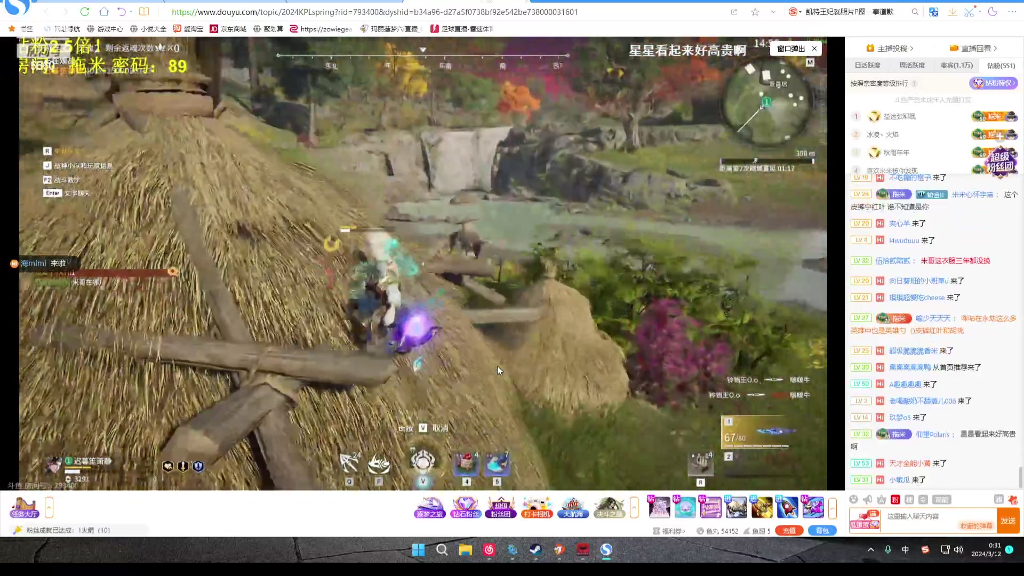Screen dimensions: 1024x576
Task: Open Windows Start menu
Action: coord(419,550)
